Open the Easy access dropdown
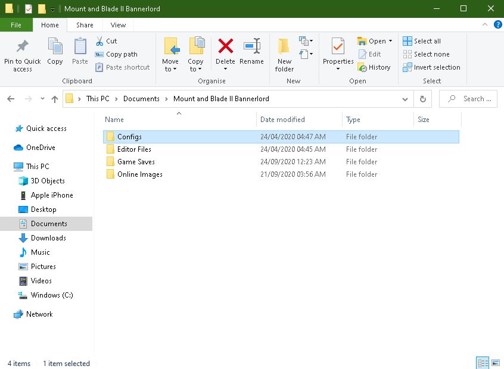The image size is (504, 369). [x=306, y=54]
